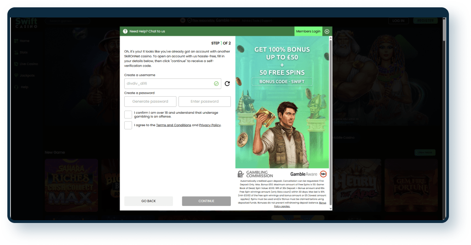Click the CONTINUE button
Screen dimensions: 471x245
coord(207,201)
